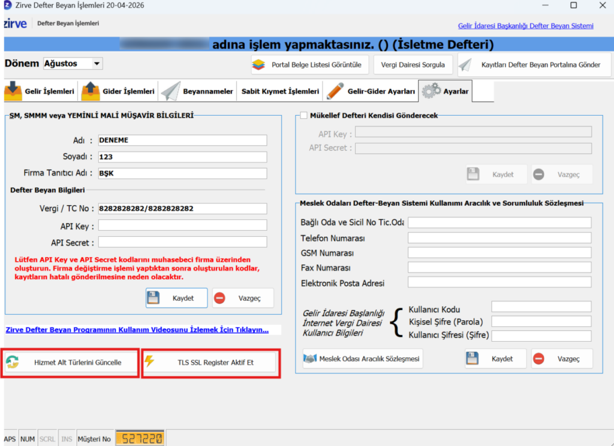614x446 pixels.
Task: Click the Müşteri No value 527220
Action: coord(140,439)
